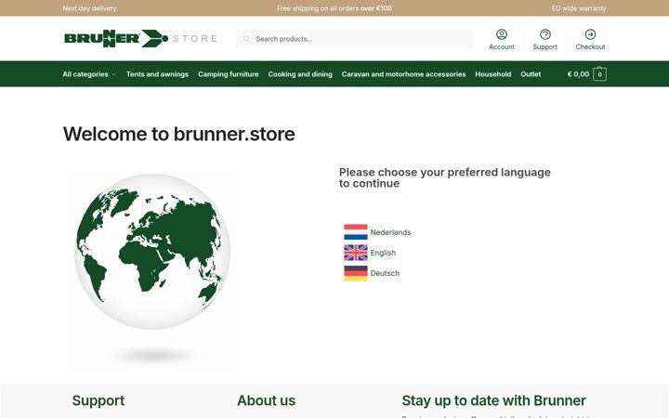The image size is (669, 418).
Task: Click the € 0,00 cart total
Action: (x=578, y=74)
